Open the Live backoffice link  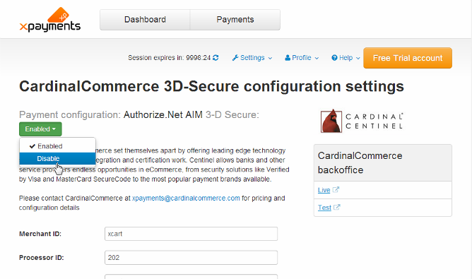[x=324, y=190]
